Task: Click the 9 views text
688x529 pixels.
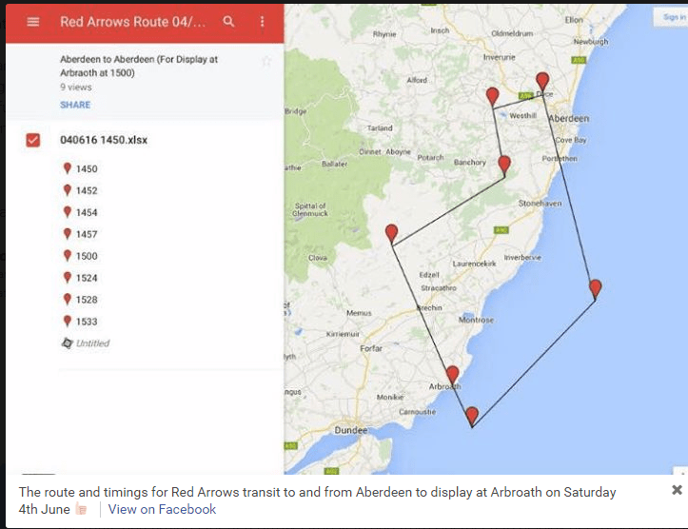Action: (76, 88)
